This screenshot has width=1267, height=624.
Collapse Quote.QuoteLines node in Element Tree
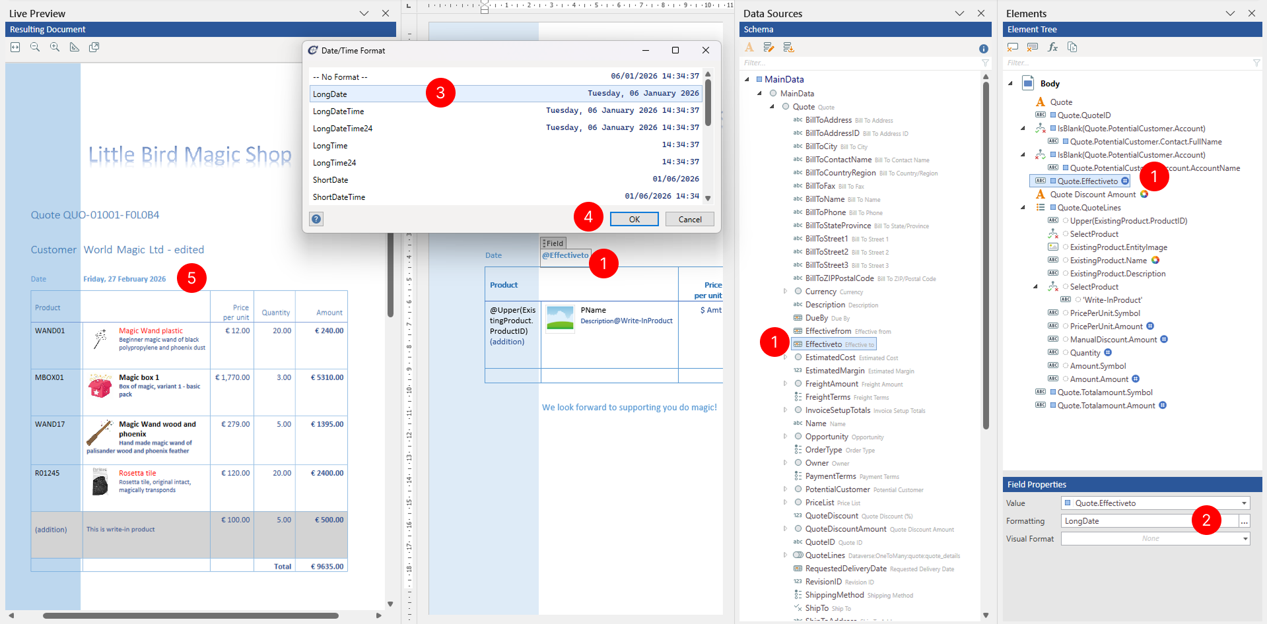click(1023, 207)
